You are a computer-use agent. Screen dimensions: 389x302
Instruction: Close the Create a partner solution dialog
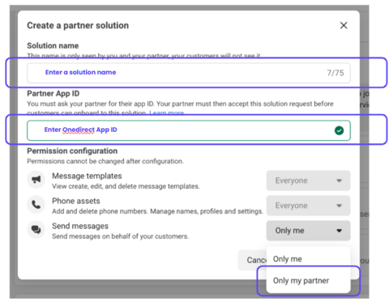click(x=344, y=25)
